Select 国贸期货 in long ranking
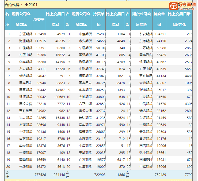 (x=85, y=55)
